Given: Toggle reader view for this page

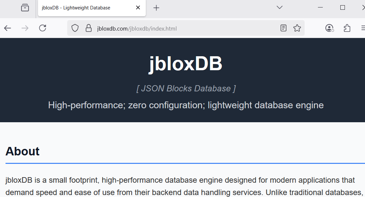Looking at the screenshot, I should tap(283, 28).
